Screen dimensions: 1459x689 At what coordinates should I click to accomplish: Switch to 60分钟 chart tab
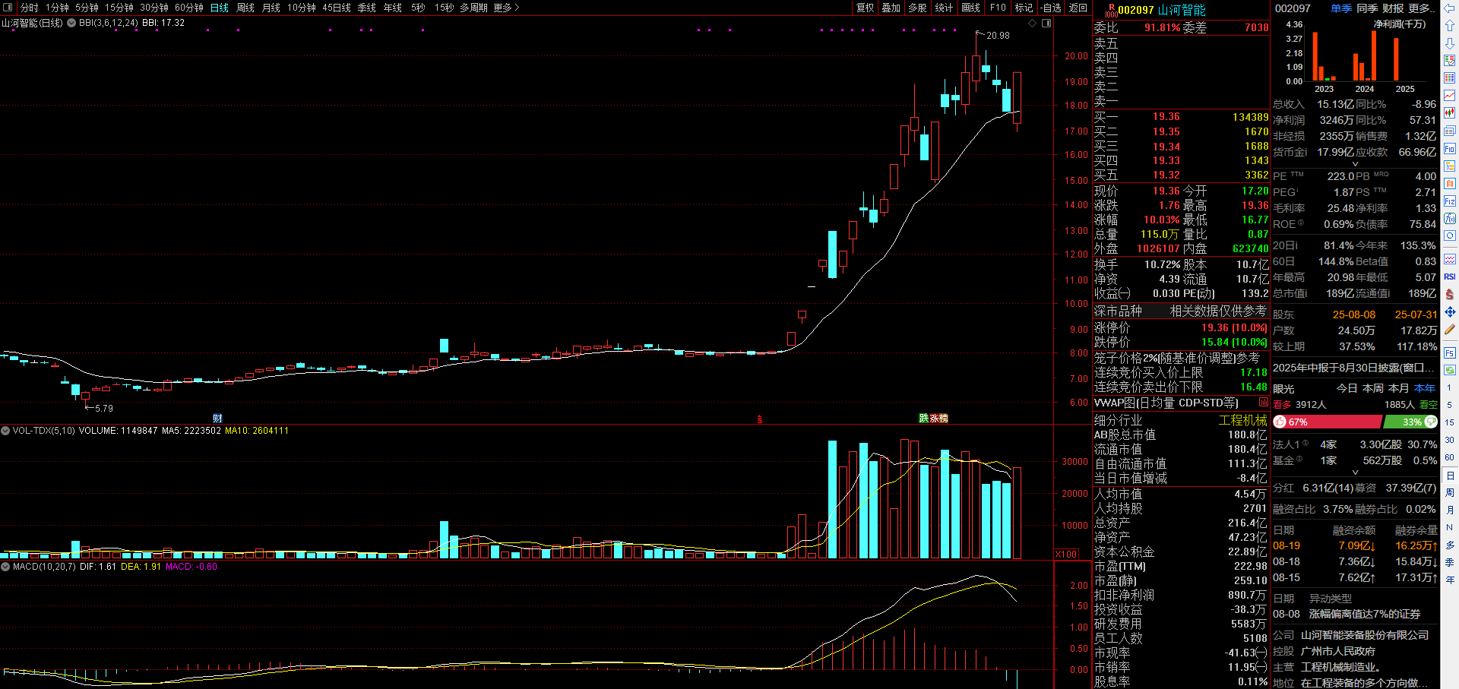pos(189,8)
